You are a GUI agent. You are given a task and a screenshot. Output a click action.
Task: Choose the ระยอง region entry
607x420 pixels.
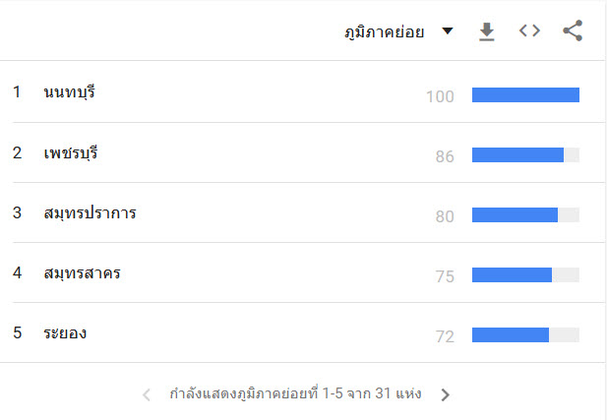65,332
